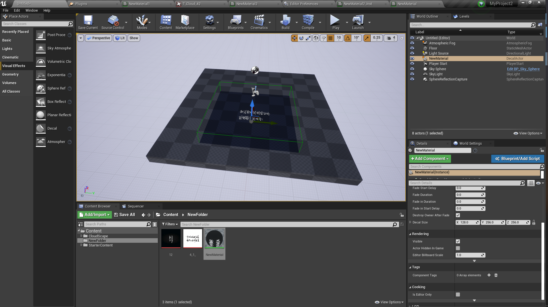Hide Light Source via eye icon
Image resolution: width=548 pixels, height=307 pixels.
click(x=412, y=53)
